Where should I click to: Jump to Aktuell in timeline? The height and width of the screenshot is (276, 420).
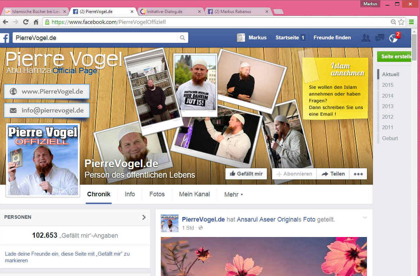[391, 74]
